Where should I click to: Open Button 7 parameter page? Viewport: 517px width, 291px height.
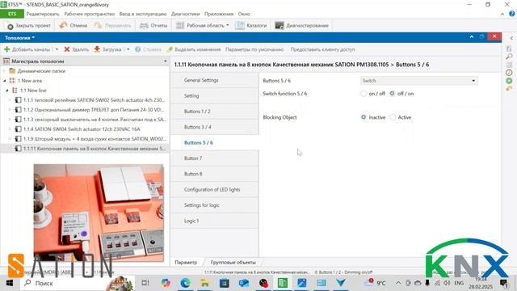[x=215, y=158]
